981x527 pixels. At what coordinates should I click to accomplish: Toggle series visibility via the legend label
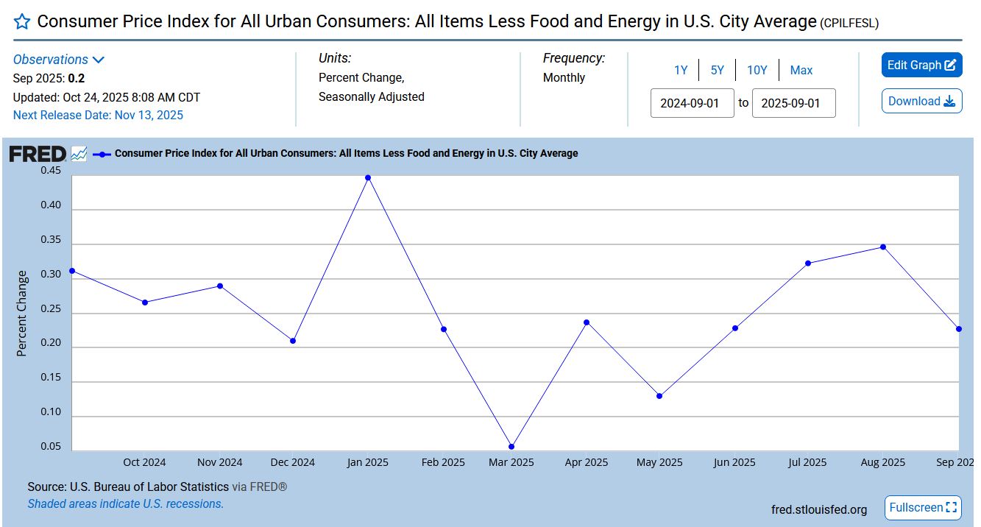tap(346, 154)
